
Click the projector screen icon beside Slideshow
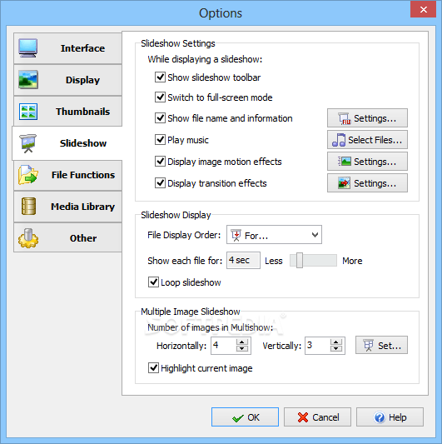(x=27, y=143)
